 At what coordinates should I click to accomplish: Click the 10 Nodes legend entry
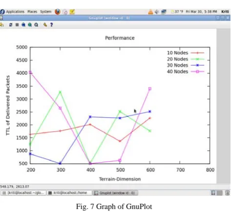[186, 53]
